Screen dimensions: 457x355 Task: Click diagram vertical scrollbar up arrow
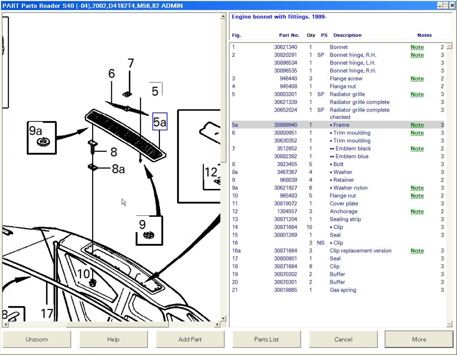[224, 16]
